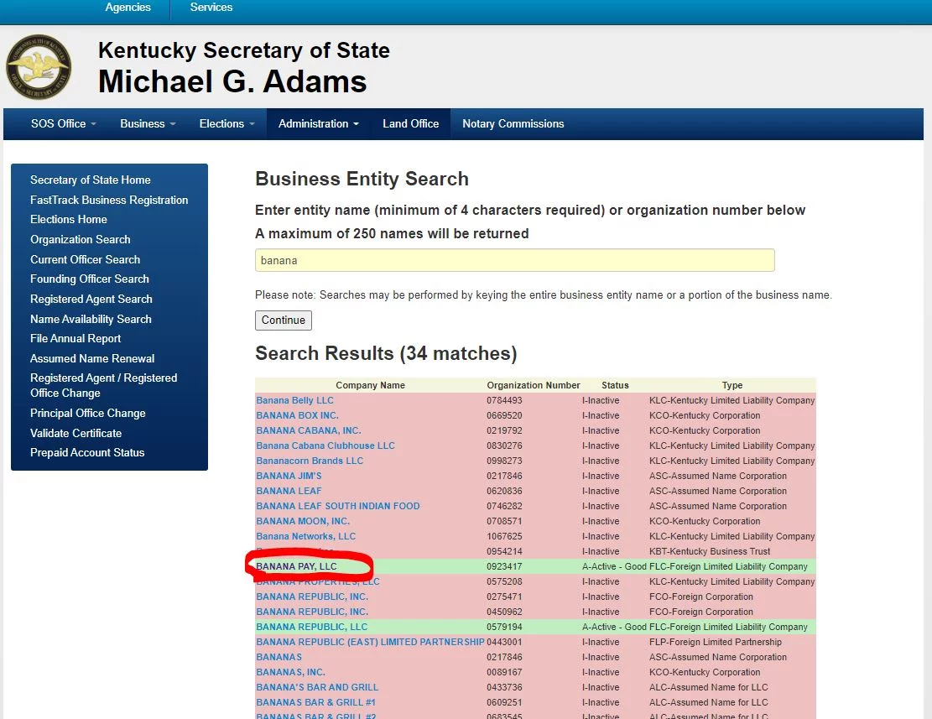Select Current Officer Search in sidebar
This screenshot has width=932, height=719.
(85, 259)
